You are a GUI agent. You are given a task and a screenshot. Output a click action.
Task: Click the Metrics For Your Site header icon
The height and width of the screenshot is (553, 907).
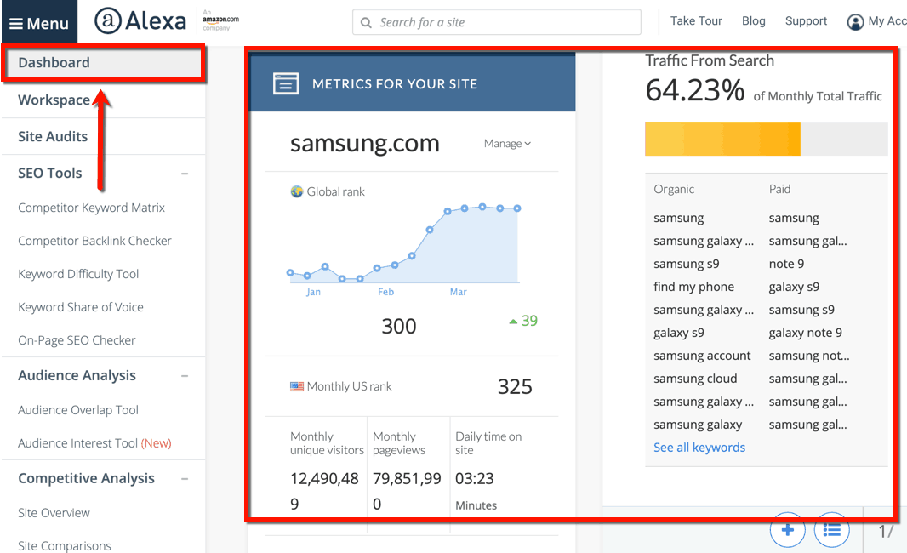point(286,83)
